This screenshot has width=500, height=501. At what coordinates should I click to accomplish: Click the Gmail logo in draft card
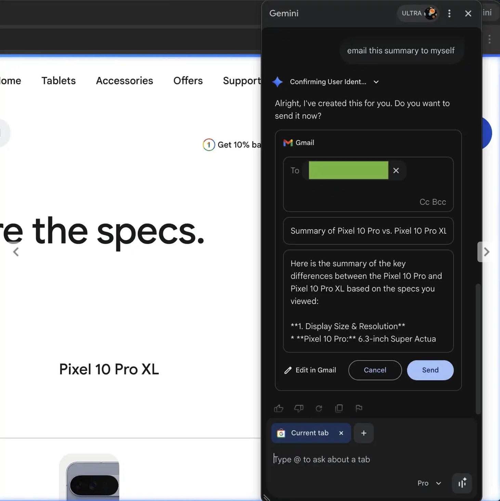click(x=288, y=143)
